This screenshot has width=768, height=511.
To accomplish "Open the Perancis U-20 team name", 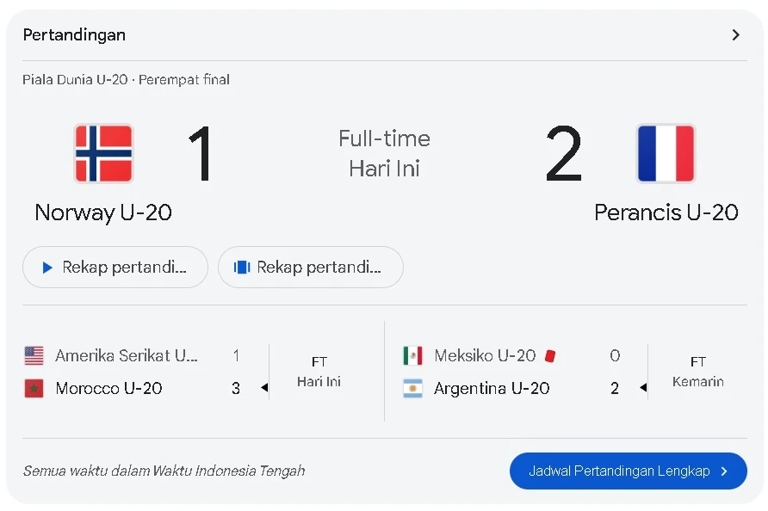I will 666,212.
